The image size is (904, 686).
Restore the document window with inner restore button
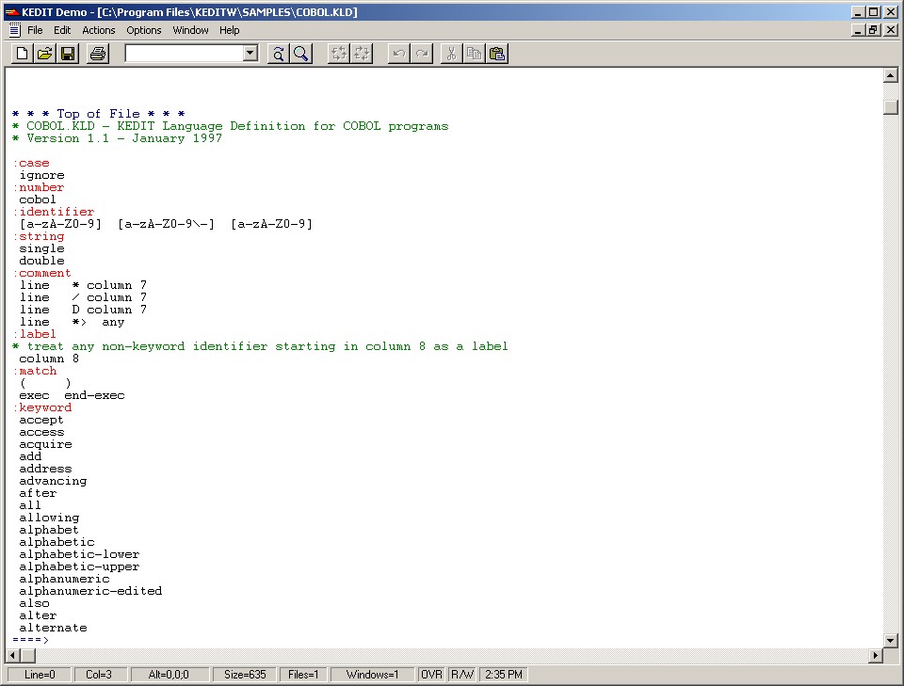click(874, 30)
